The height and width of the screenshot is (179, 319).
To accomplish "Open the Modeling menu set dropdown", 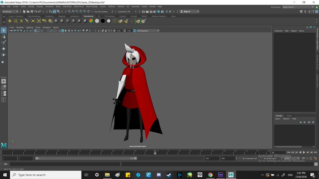I will (x=10, y=12).
